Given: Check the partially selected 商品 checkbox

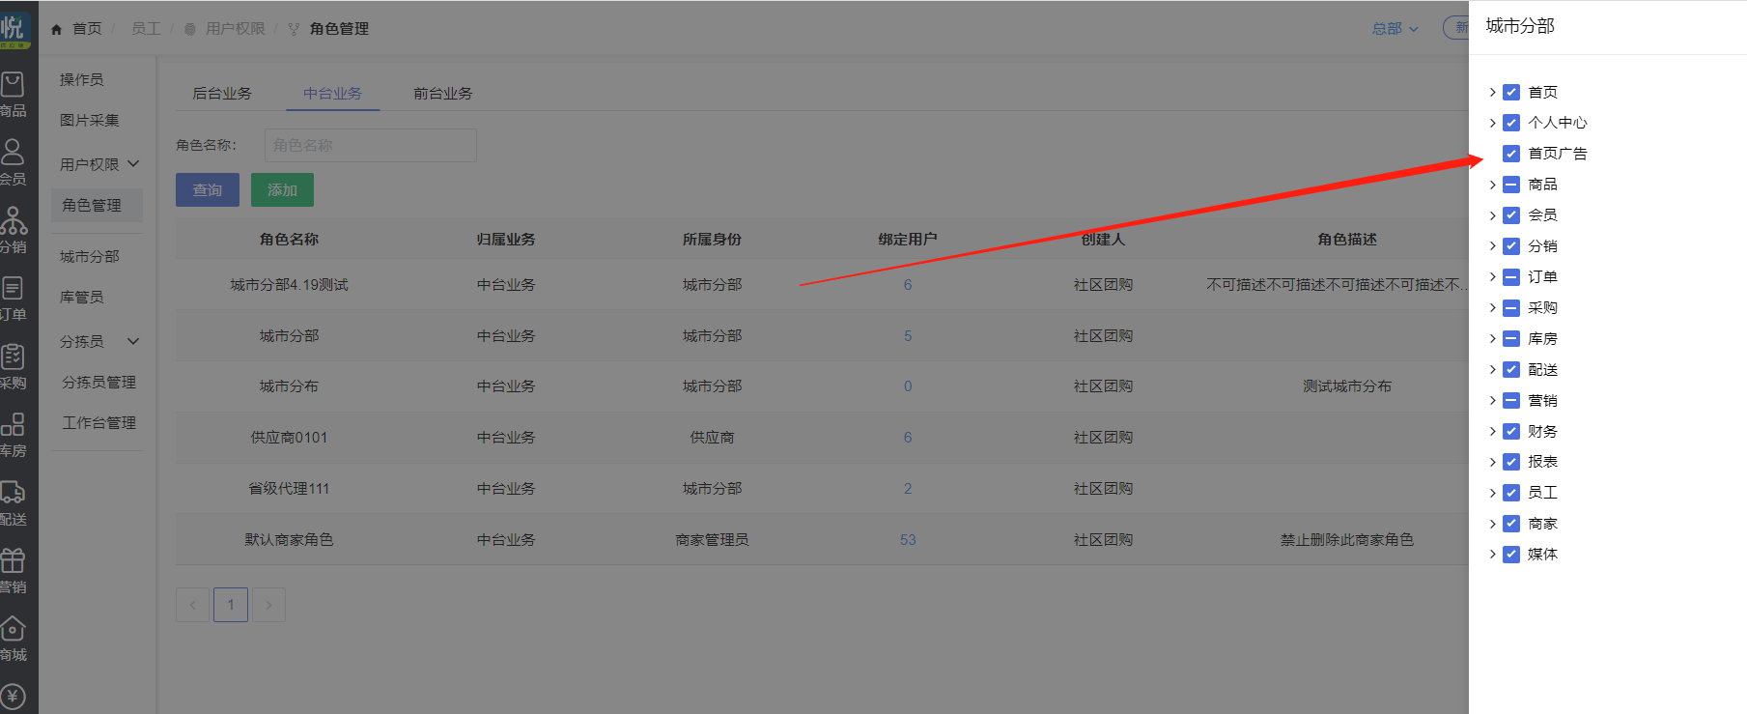Looking at the screenshot, I should [1511, 185].
